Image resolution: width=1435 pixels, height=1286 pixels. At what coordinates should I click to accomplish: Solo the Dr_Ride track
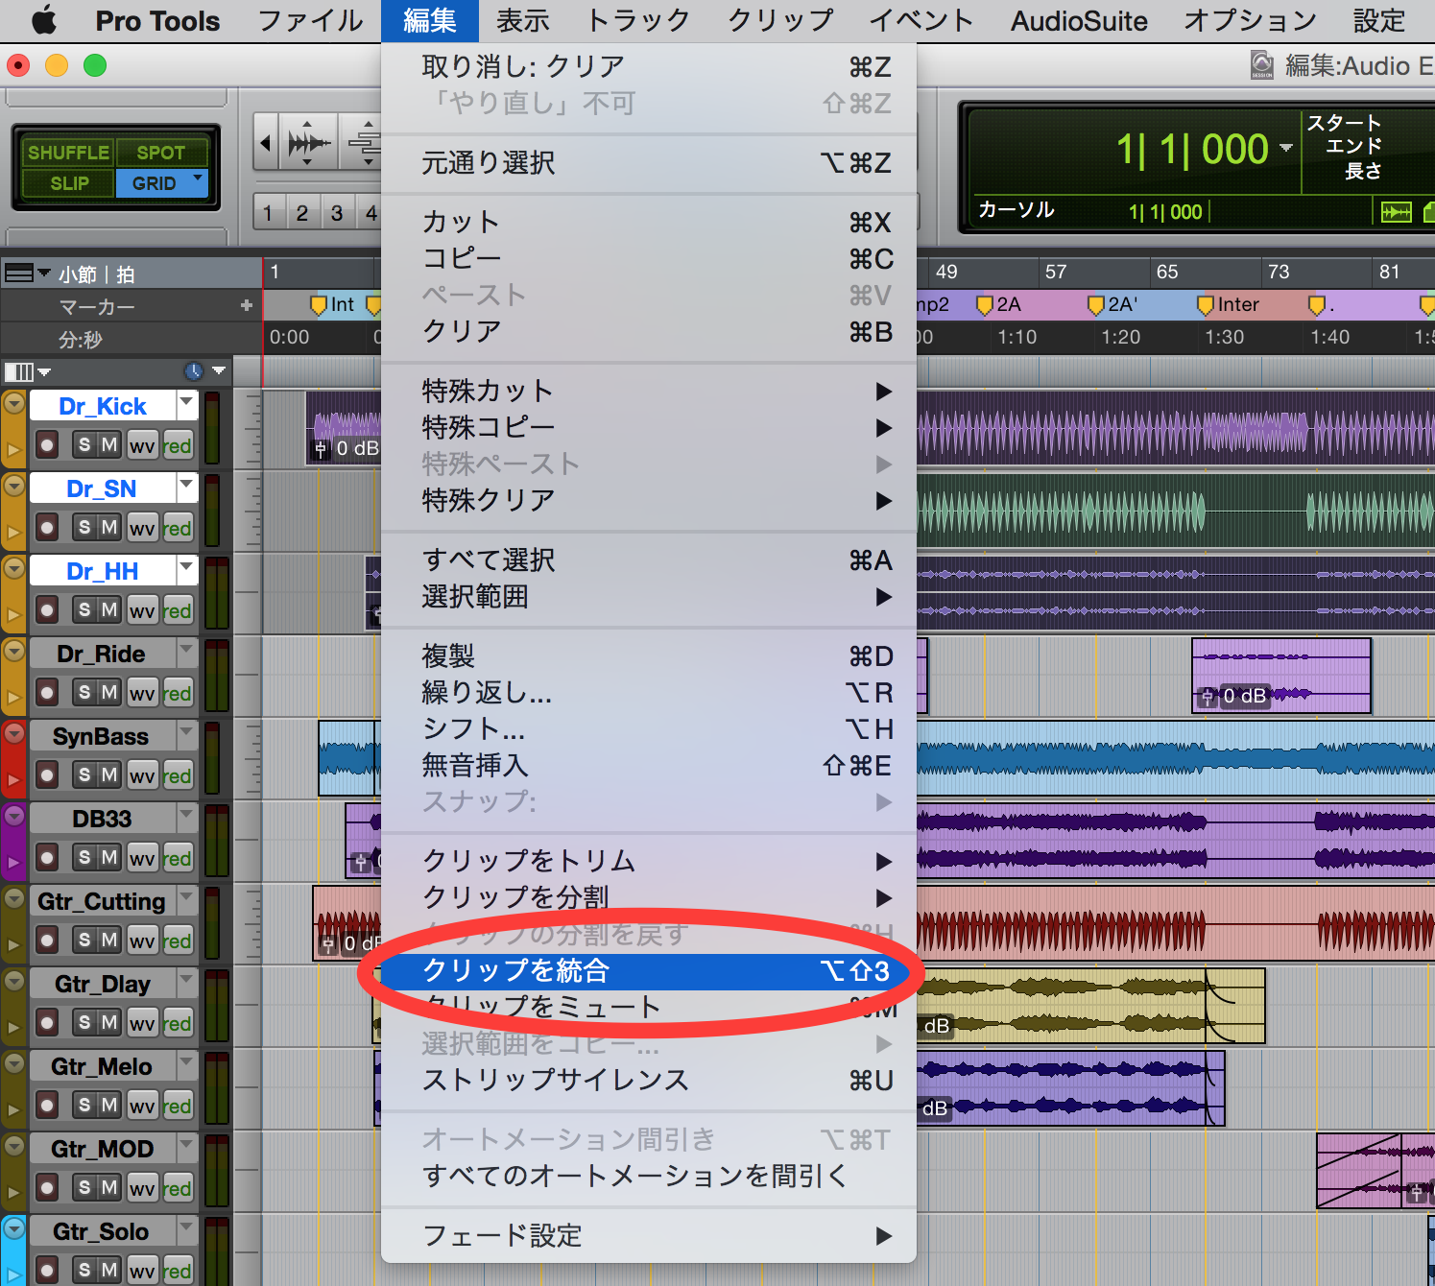(x=84, y=692)
